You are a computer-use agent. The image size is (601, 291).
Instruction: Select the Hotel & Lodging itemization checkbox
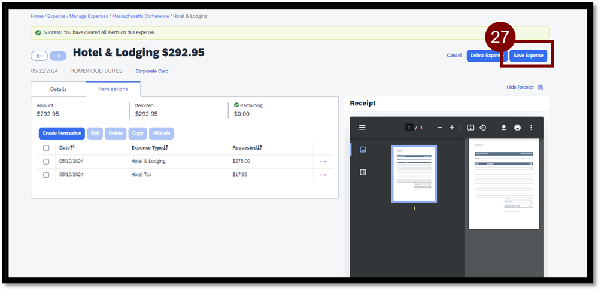click(46, 162)
